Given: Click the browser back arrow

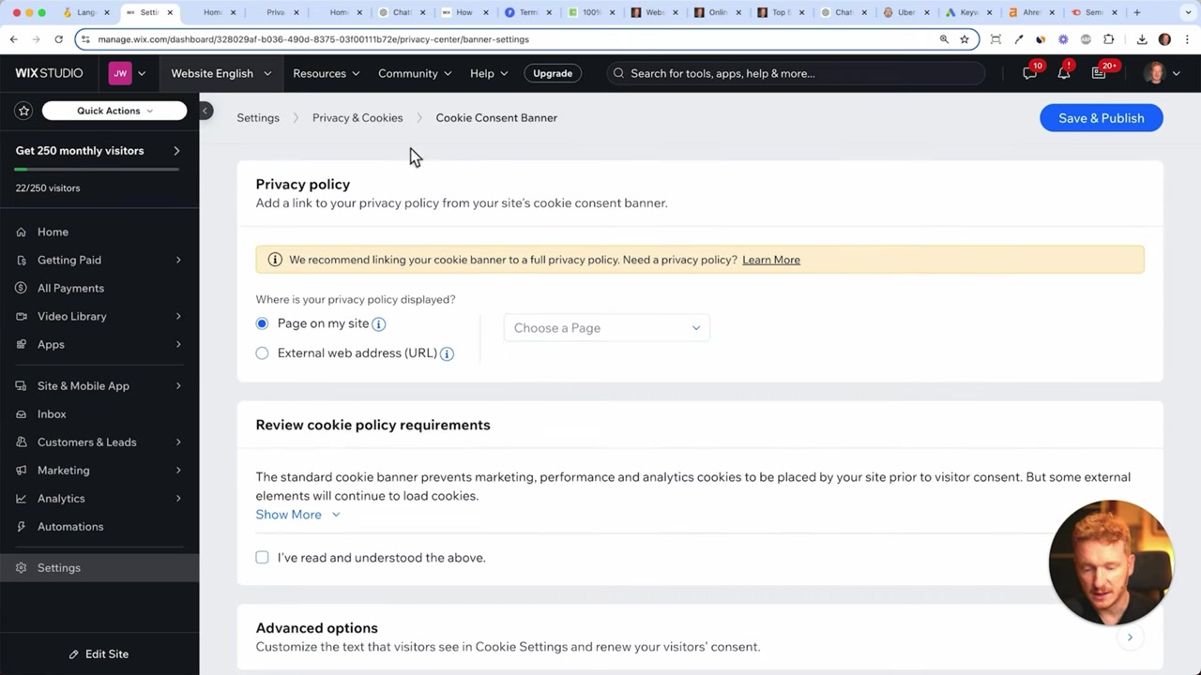Looking at the screenshot, I should pos(14,39).
